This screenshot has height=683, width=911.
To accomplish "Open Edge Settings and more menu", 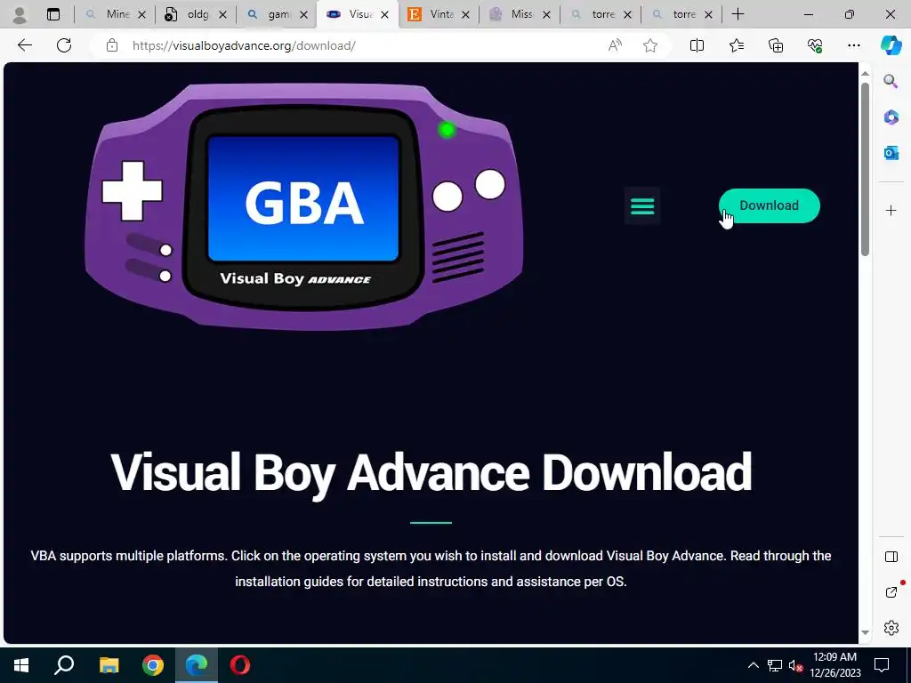I will [x=853, y=45].
